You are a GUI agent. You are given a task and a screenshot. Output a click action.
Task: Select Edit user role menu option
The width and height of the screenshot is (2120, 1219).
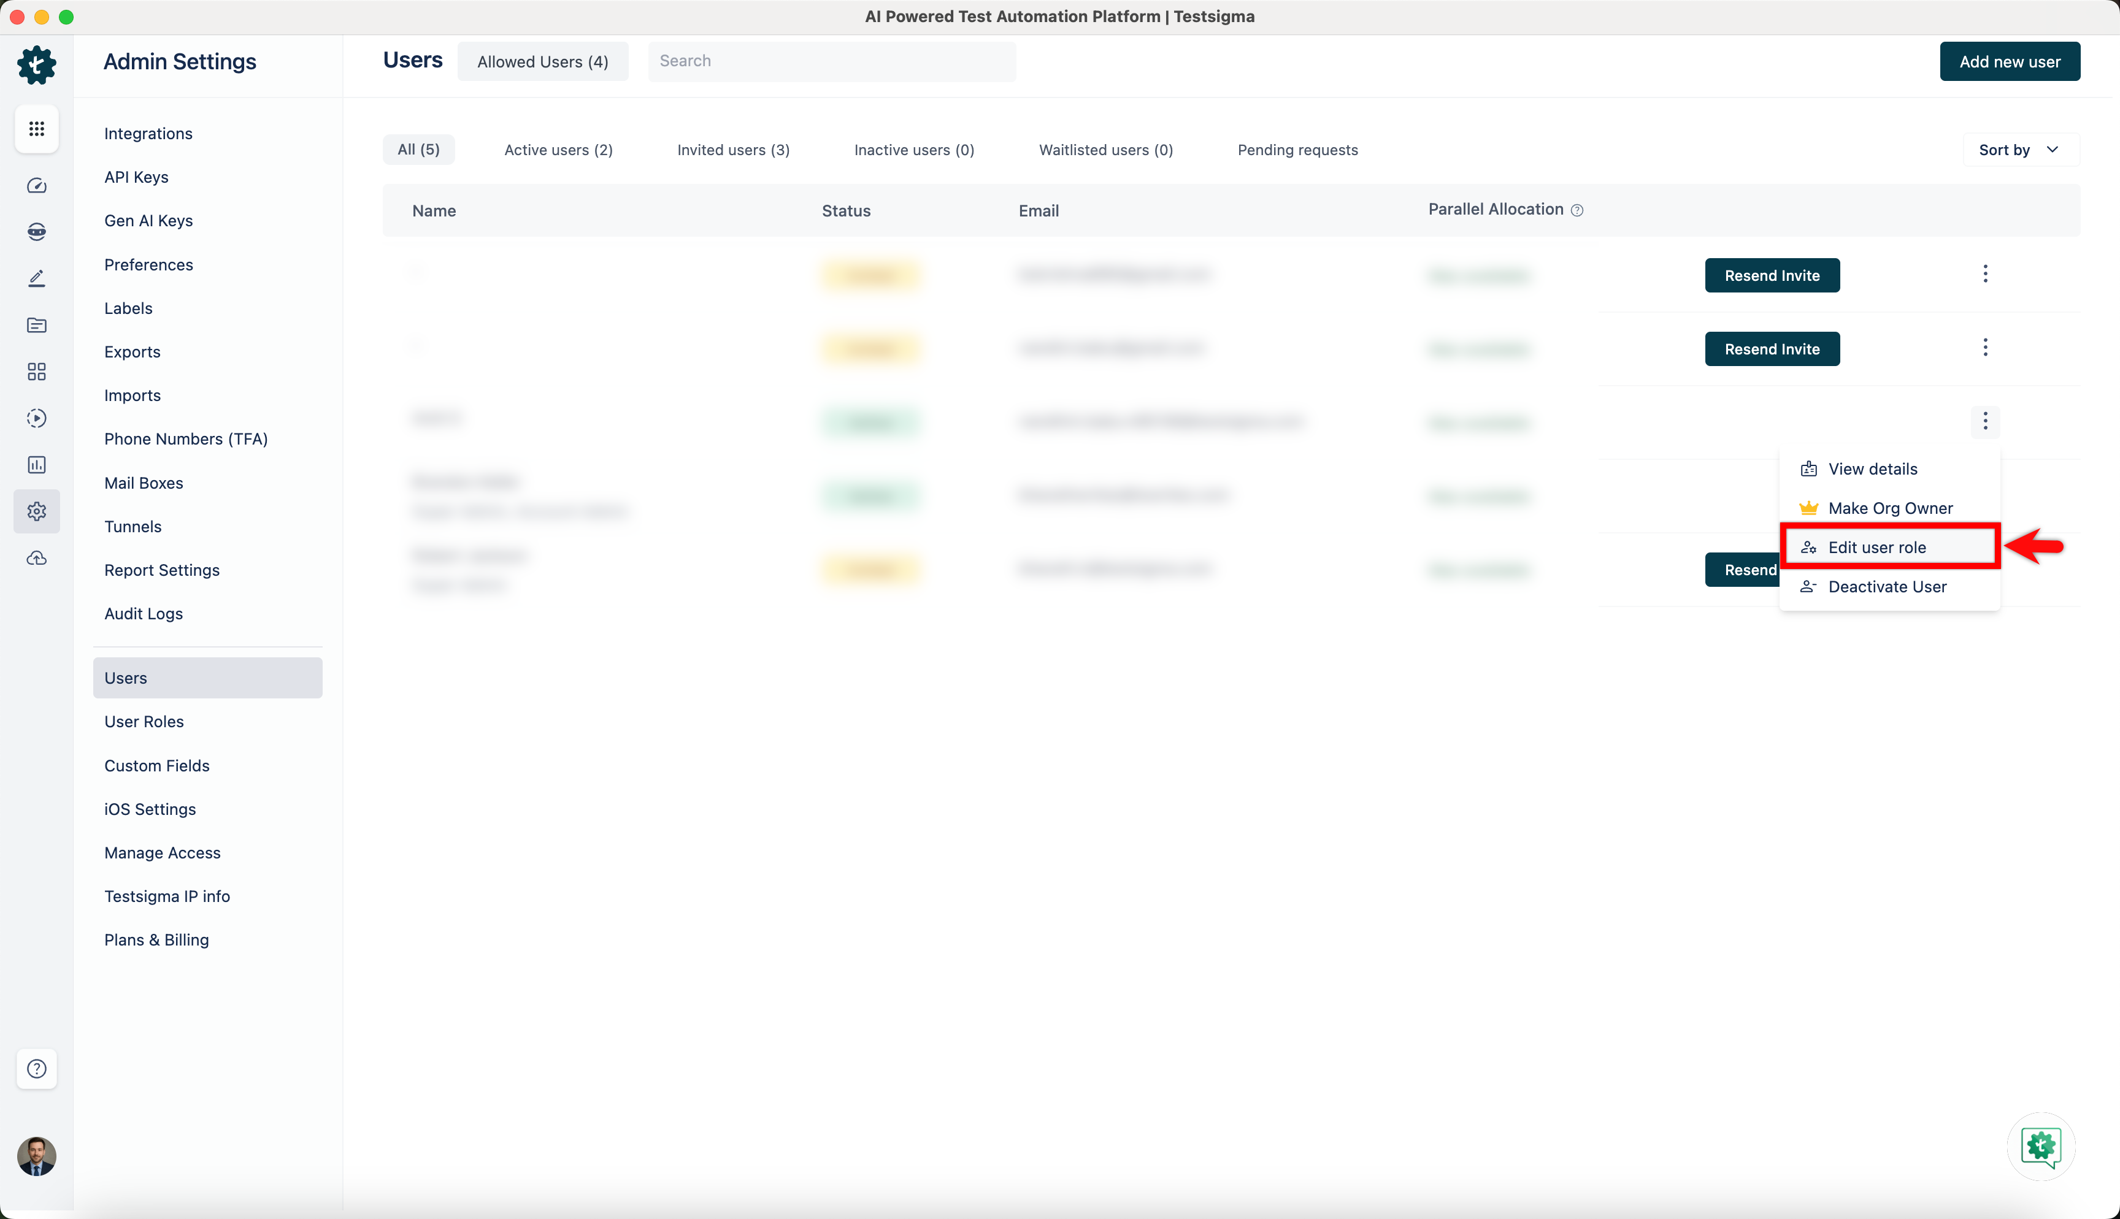pos(1876,548)
